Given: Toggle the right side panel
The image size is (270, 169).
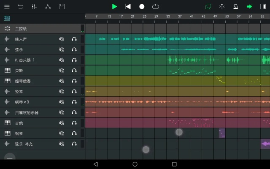Looking at the screenshot, I should click(263, 6).
